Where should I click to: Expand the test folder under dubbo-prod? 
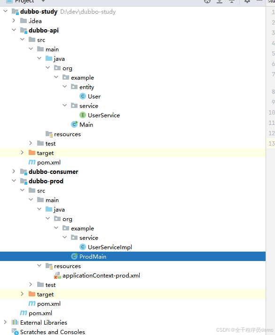31,285
